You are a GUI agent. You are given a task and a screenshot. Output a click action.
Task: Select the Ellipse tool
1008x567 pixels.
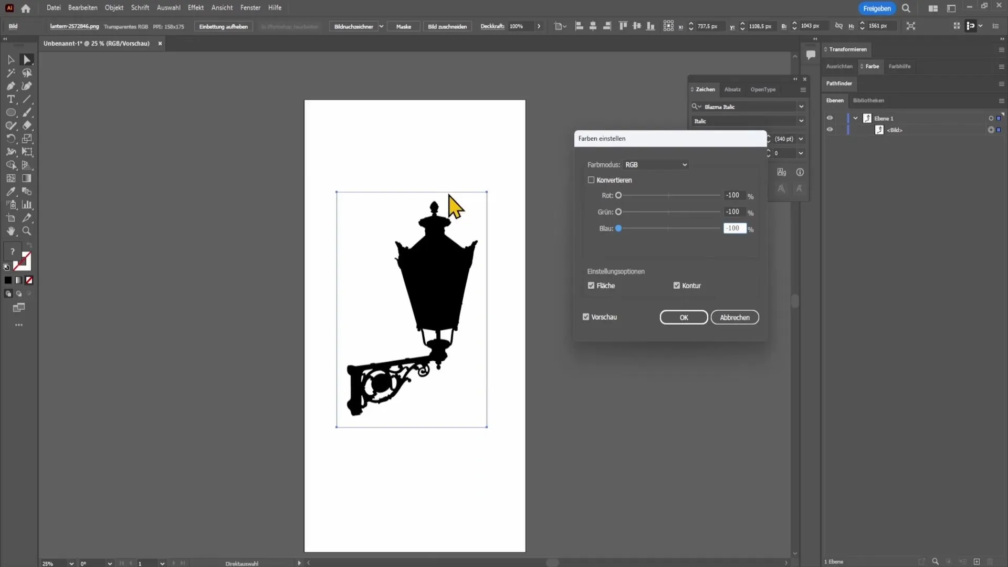(x=10, y=112)
